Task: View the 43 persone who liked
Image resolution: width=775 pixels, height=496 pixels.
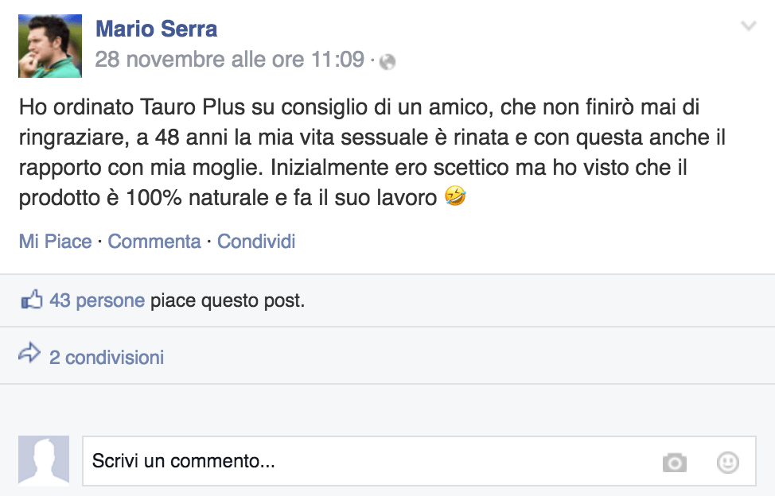Action: (96, 300)
